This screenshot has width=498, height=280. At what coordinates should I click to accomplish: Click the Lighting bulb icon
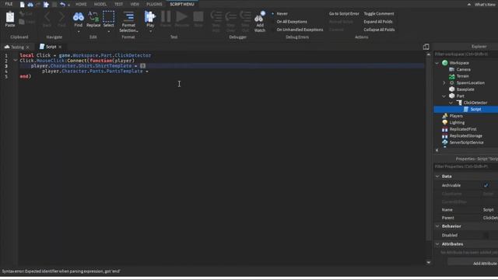click(444, 123)
